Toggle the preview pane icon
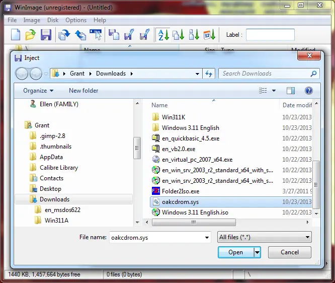This screenshot has height=283, width=335. [291, 91]
